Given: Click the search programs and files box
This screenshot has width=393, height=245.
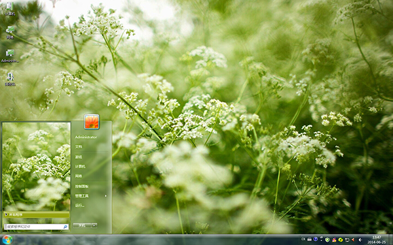Looking at the screenshot, I should 36,227.
